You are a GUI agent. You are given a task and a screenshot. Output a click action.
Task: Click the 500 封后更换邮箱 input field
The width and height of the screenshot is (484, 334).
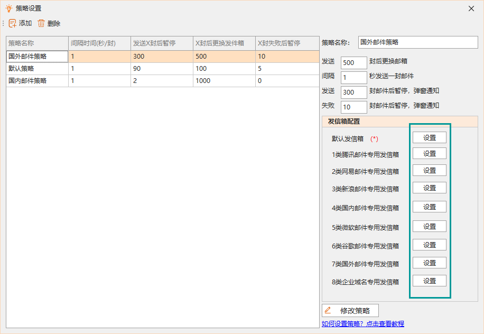tap(353, 63)
